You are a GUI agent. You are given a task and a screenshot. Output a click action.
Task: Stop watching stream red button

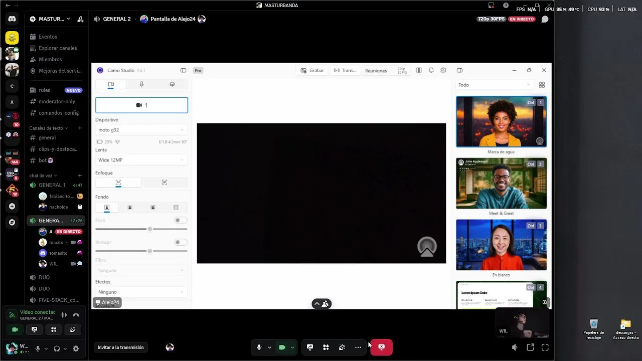coord(381,347)
